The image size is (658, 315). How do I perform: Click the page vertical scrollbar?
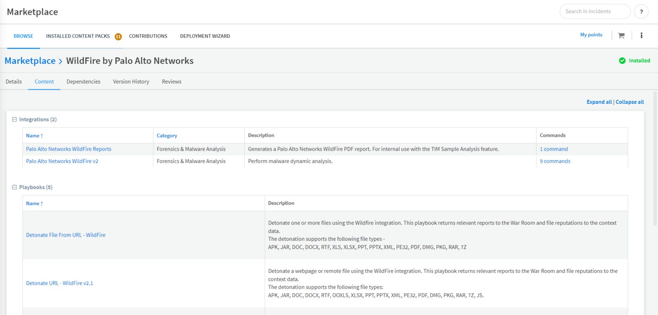(x=655, y=159)
